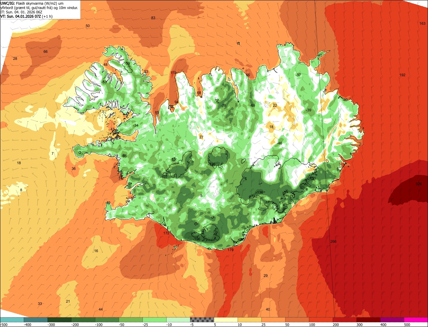Click the 7 value off the west coast

tap(52, 153)
